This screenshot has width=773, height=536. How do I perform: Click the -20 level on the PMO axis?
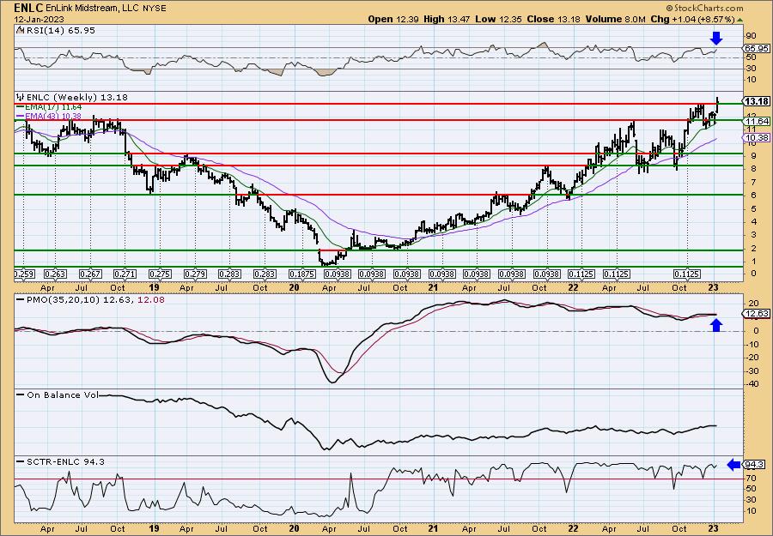(x=751, y=358)
